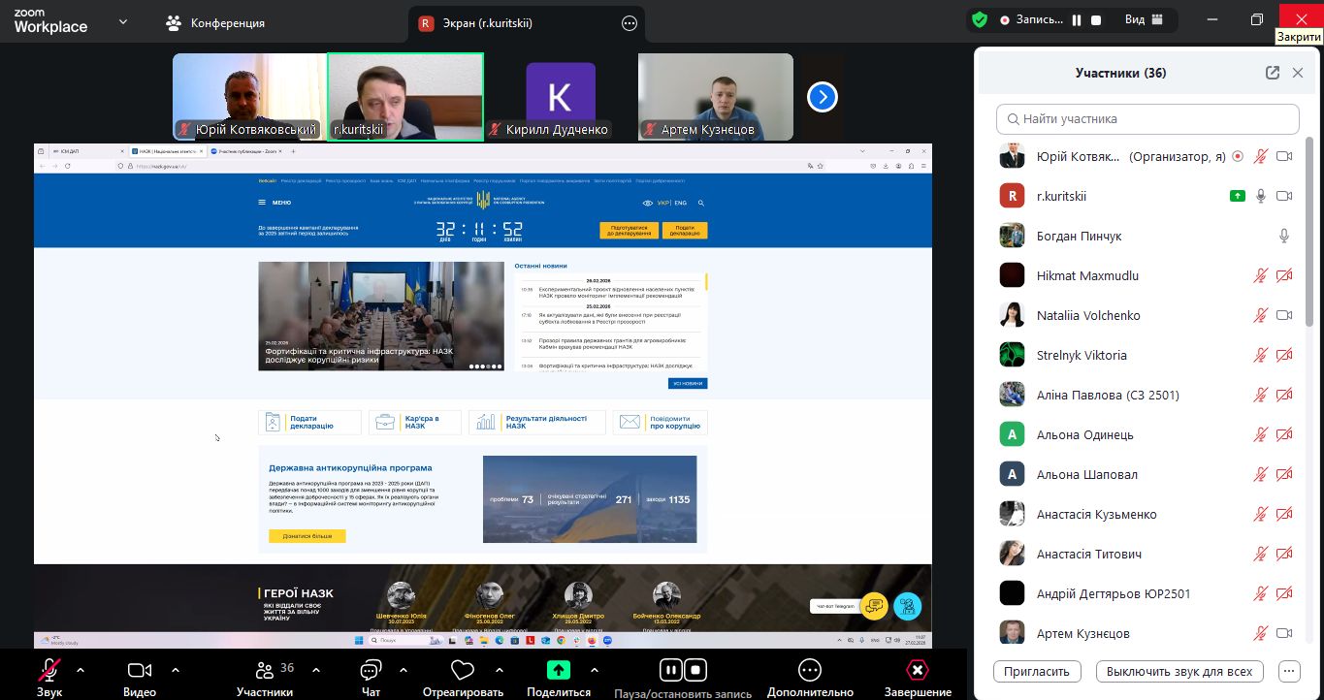
Task: Click the End meeting icon
Action: coord(918,671)
